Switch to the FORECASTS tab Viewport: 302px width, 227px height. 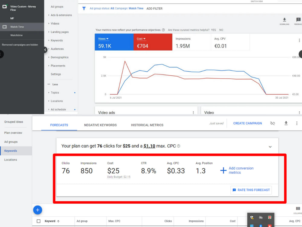pyautogui.click(x=59, y=125)
